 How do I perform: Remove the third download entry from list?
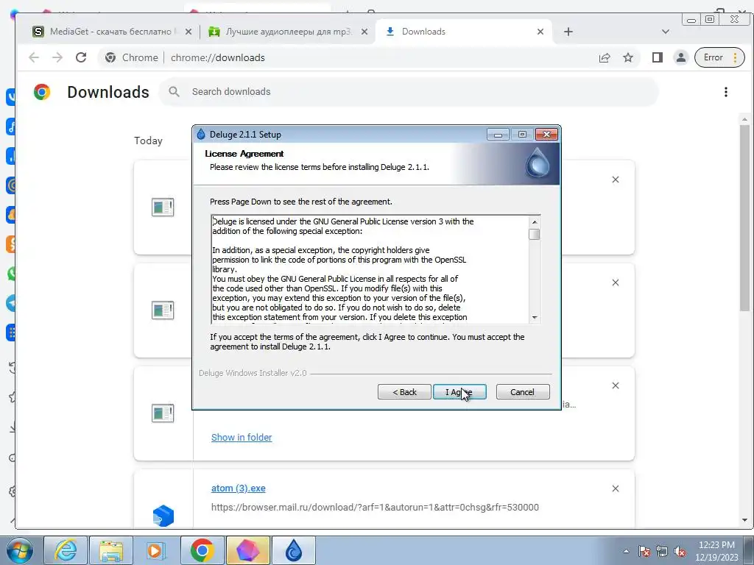tap(616, 385)
